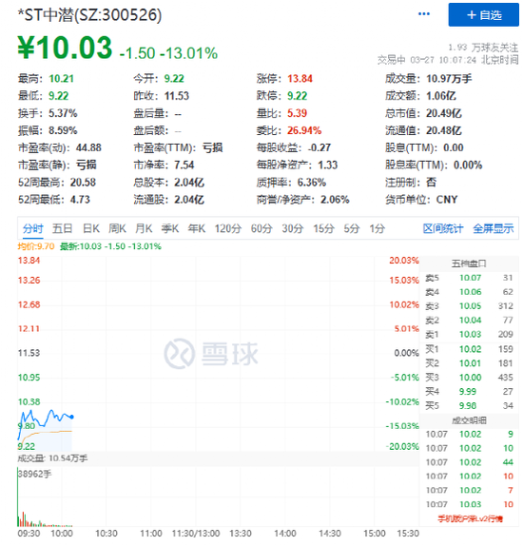Click the red 手机版沪深Lv2行情 link
Screen dimensions: 523x546
click(x=470, y=519)
